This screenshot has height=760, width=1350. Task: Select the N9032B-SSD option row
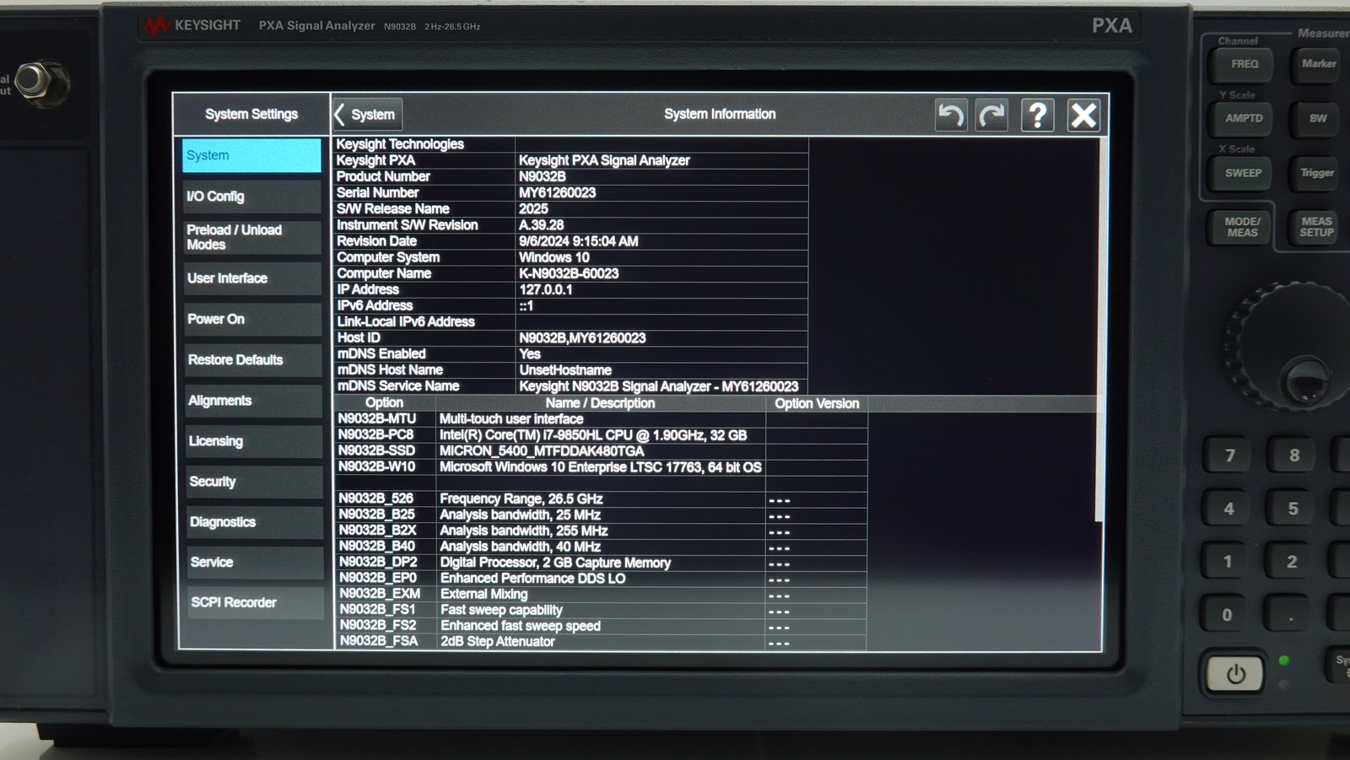(x=601, y=451)
